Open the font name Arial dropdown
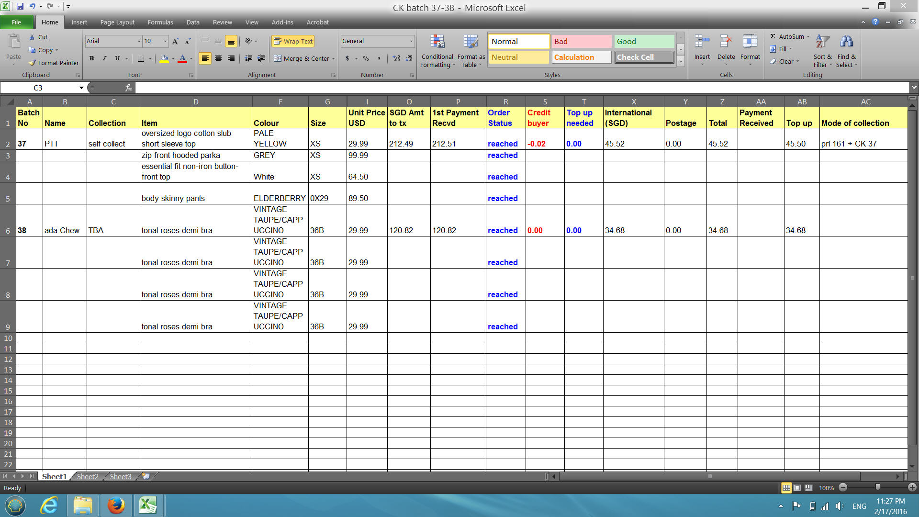Screen dimensions: 919x517 click(x=139, y=41)
